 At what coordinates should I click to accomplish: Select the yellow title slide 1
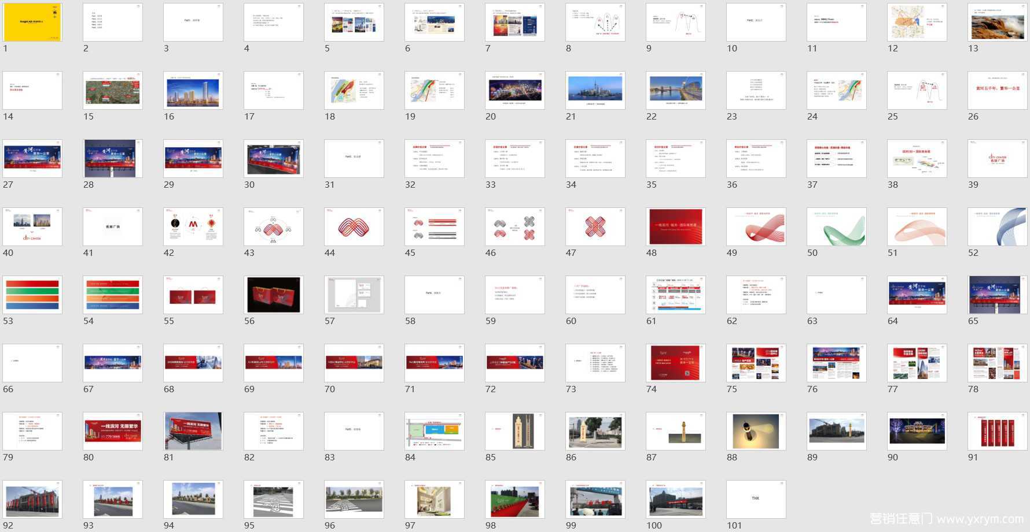[32, 22]
